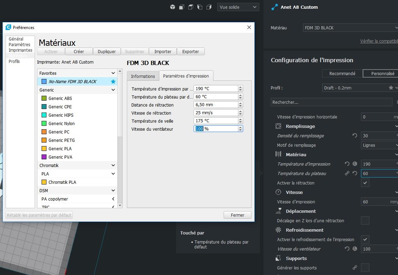Click the Déplacement section icon

pos(278,211)
